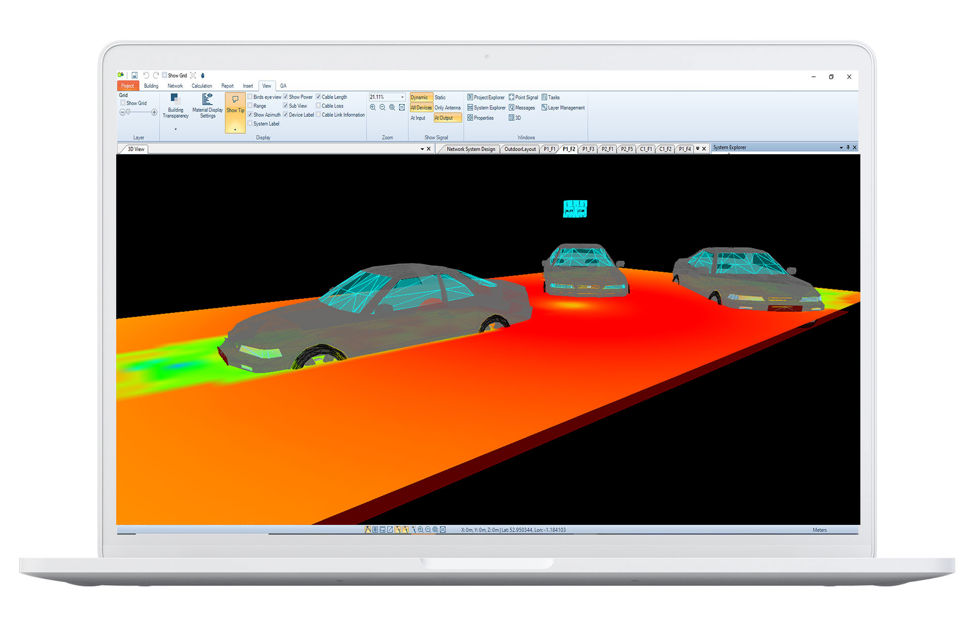Expand the zoom level dropdown
This screenshot has width=970, height=627.
(397, 98)
